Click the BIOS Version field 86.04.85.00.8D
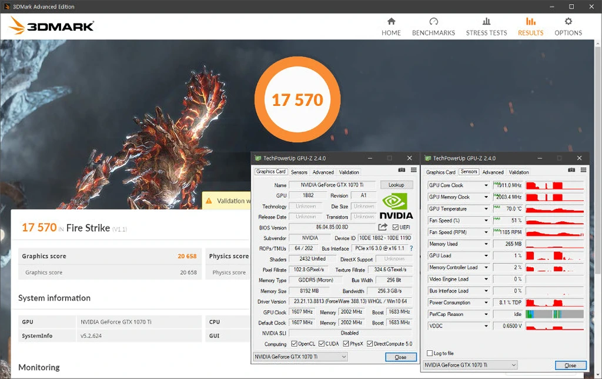 332,227
